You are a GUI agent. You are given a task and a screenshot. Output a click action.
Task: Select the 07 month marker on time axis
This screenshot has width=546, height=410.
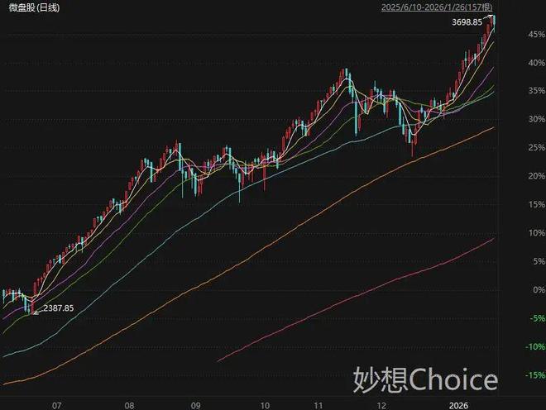click(56, 405)
